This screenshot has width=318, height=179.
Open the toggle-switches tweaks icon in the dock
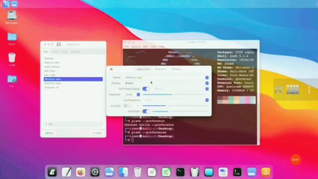point(223,173)
